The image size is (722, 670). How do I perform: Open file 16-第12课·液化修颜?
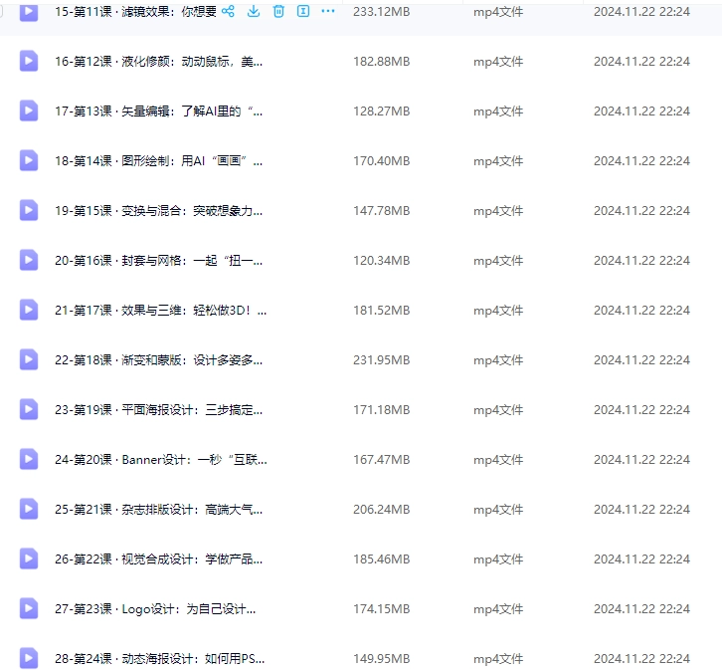click(158, 62)
